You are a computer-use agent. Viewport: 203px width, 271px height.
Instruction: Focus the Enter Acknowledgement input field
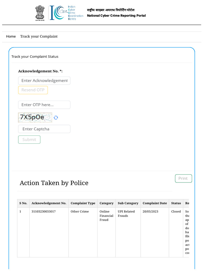[44, 80]
